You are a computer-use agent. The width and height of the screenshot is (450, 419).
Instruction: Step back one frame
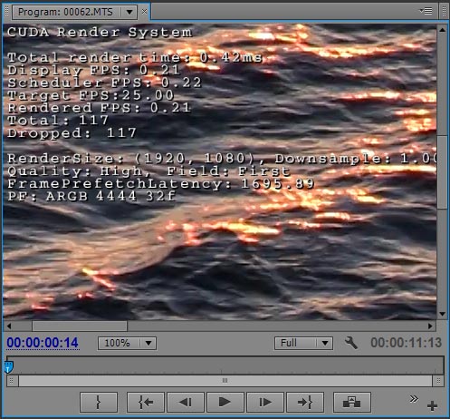click(x=186, y=402)
